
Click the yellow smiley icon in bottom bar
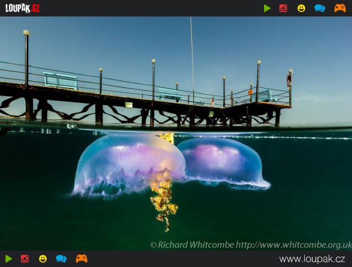43,259
